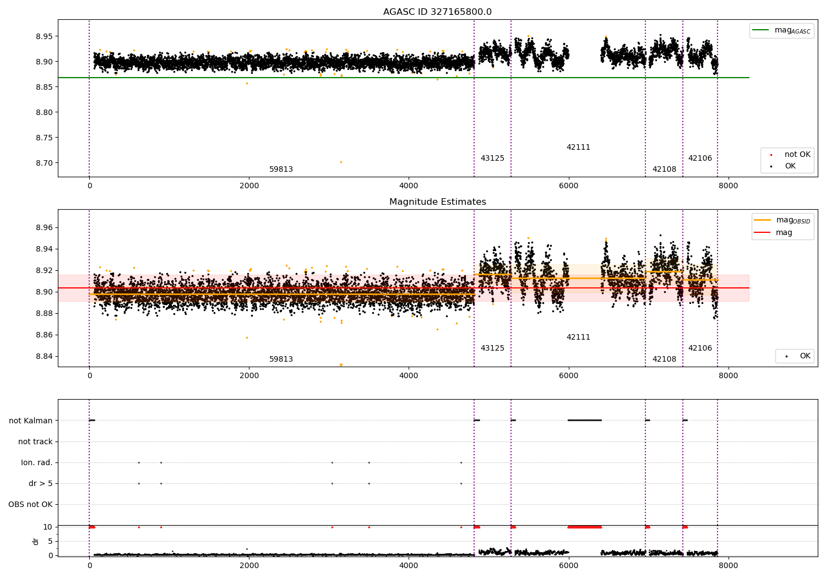Click the 43125 obsid label in top plot
The height and width of the screenshot is (578, 826).
(492, 159)
